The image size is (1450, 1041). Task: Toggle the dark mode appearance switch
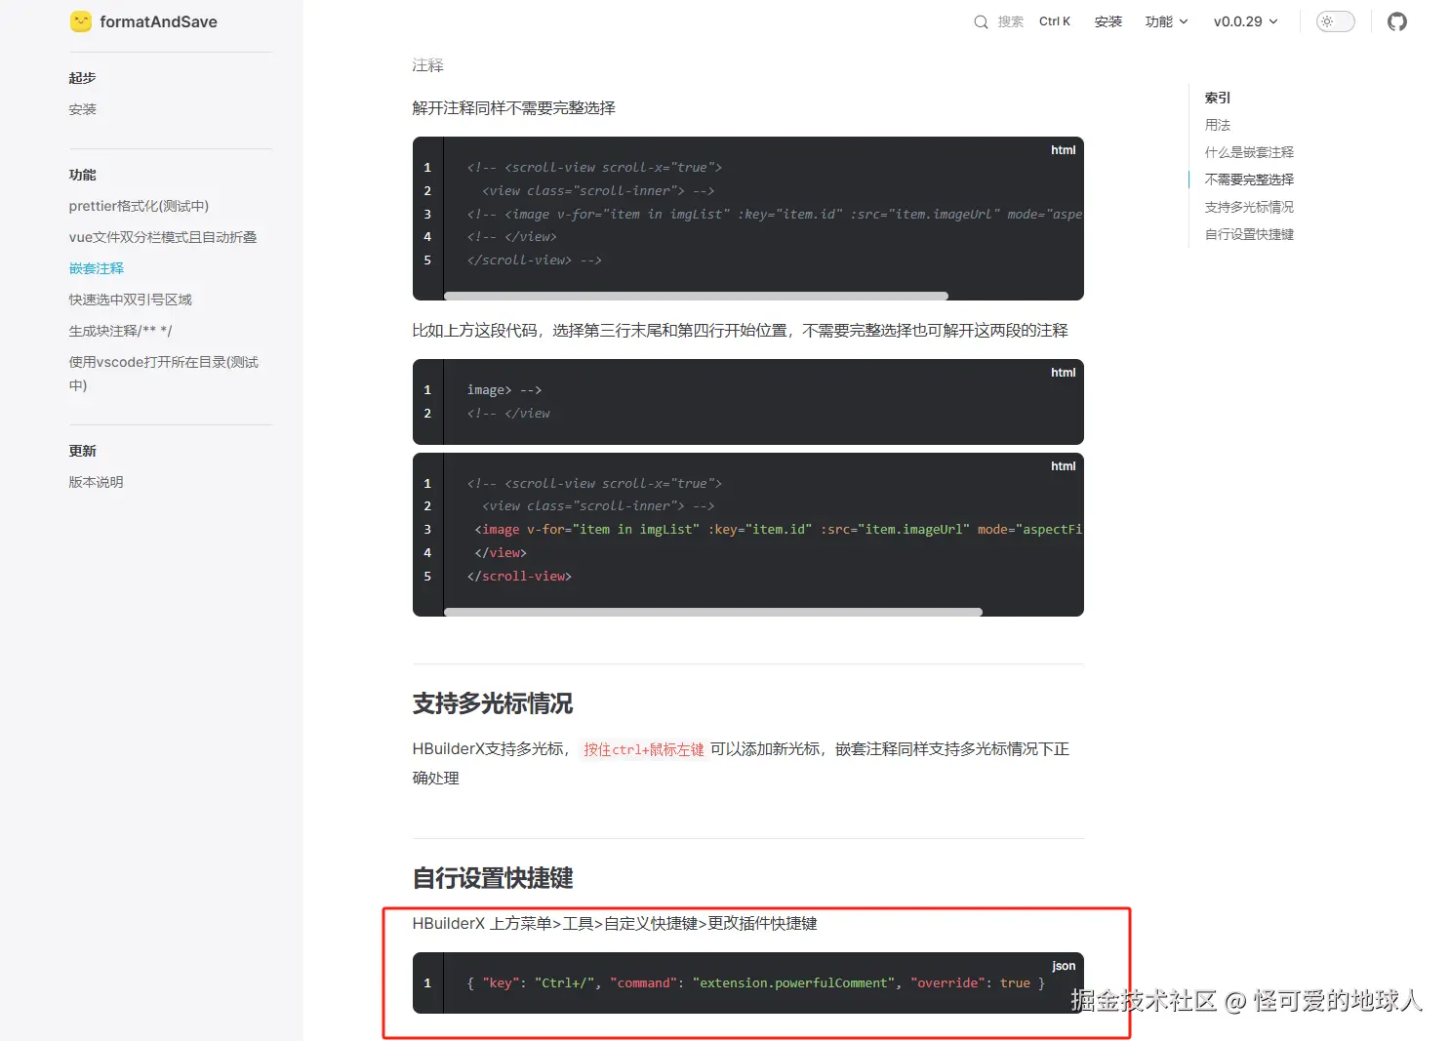(x=1335, y=21)
